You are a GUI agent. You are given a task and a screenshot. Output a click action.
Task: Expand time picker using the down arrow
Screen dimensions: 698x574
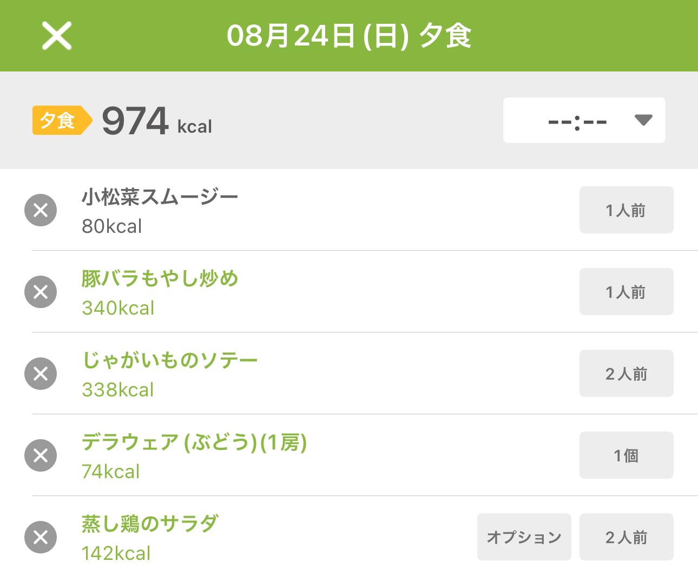click(643, 120)
